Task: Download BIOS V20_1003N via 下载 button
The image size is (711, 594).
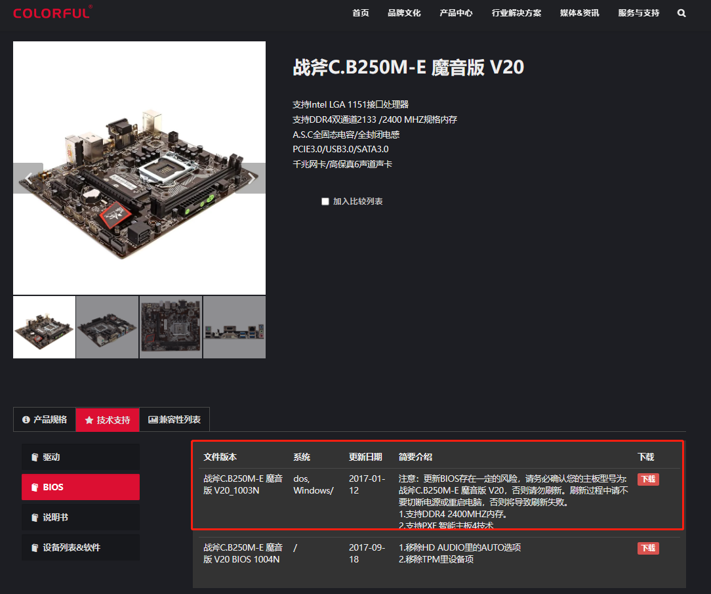Action: tap(648, 479)
